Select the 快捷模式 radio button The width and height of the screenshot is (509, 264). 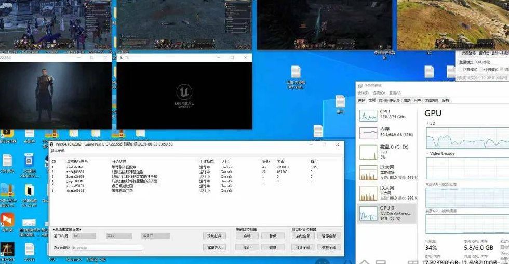pos(480,69)
